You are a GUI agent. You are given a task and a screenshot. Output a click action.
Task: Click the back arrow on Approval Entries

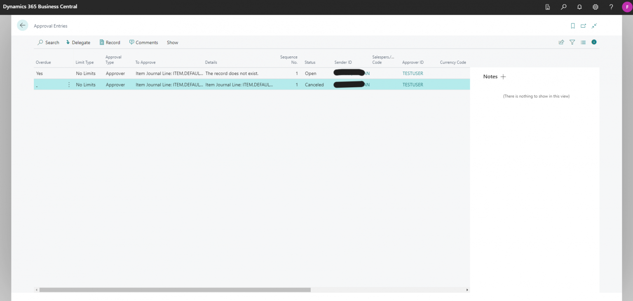click(x=23, y=25)
